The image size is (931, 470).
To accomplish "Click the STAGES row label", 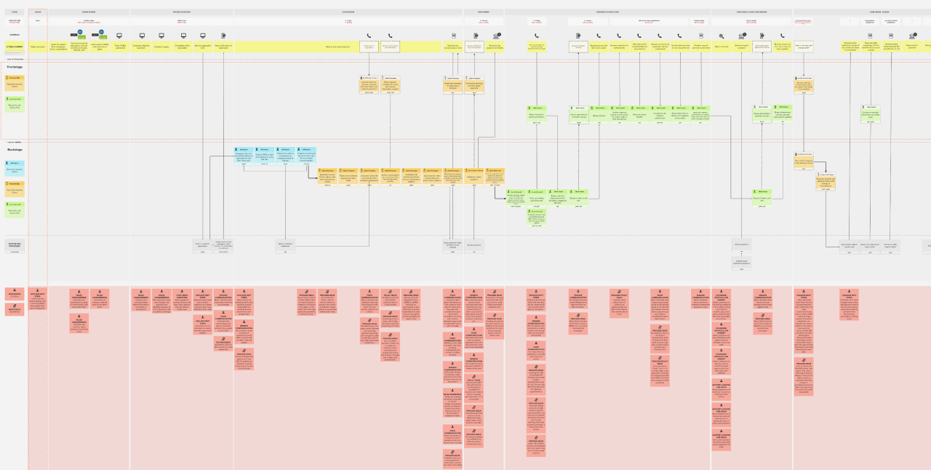I will 15,12.
